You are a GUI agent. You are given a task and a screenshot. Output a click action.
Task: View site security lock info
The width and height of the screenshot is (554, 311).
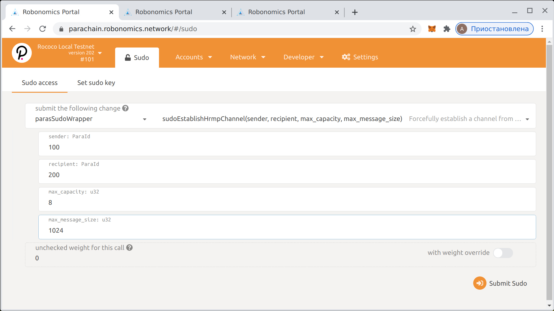tap(61, 29)
